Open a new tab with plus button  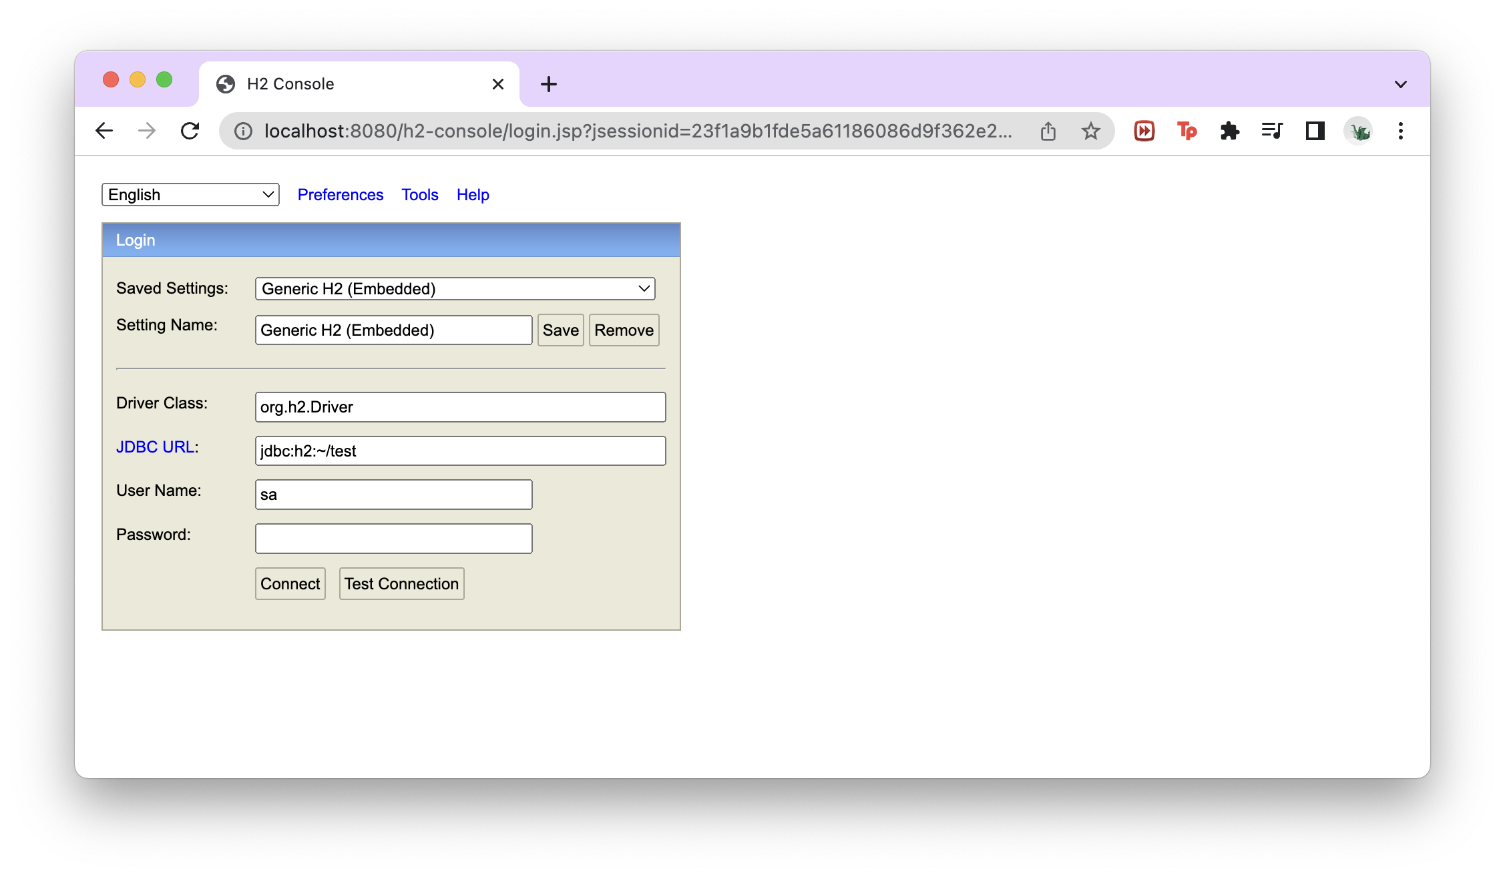click(x=548, y=84)
